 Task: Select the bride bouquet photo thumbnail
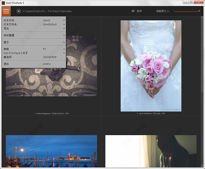151,66
